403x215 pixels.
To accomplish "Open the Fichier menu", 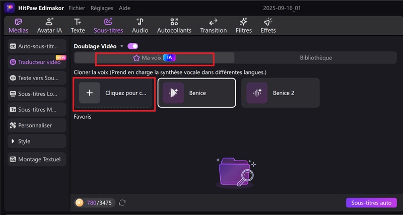I will [x=77, y=8].
